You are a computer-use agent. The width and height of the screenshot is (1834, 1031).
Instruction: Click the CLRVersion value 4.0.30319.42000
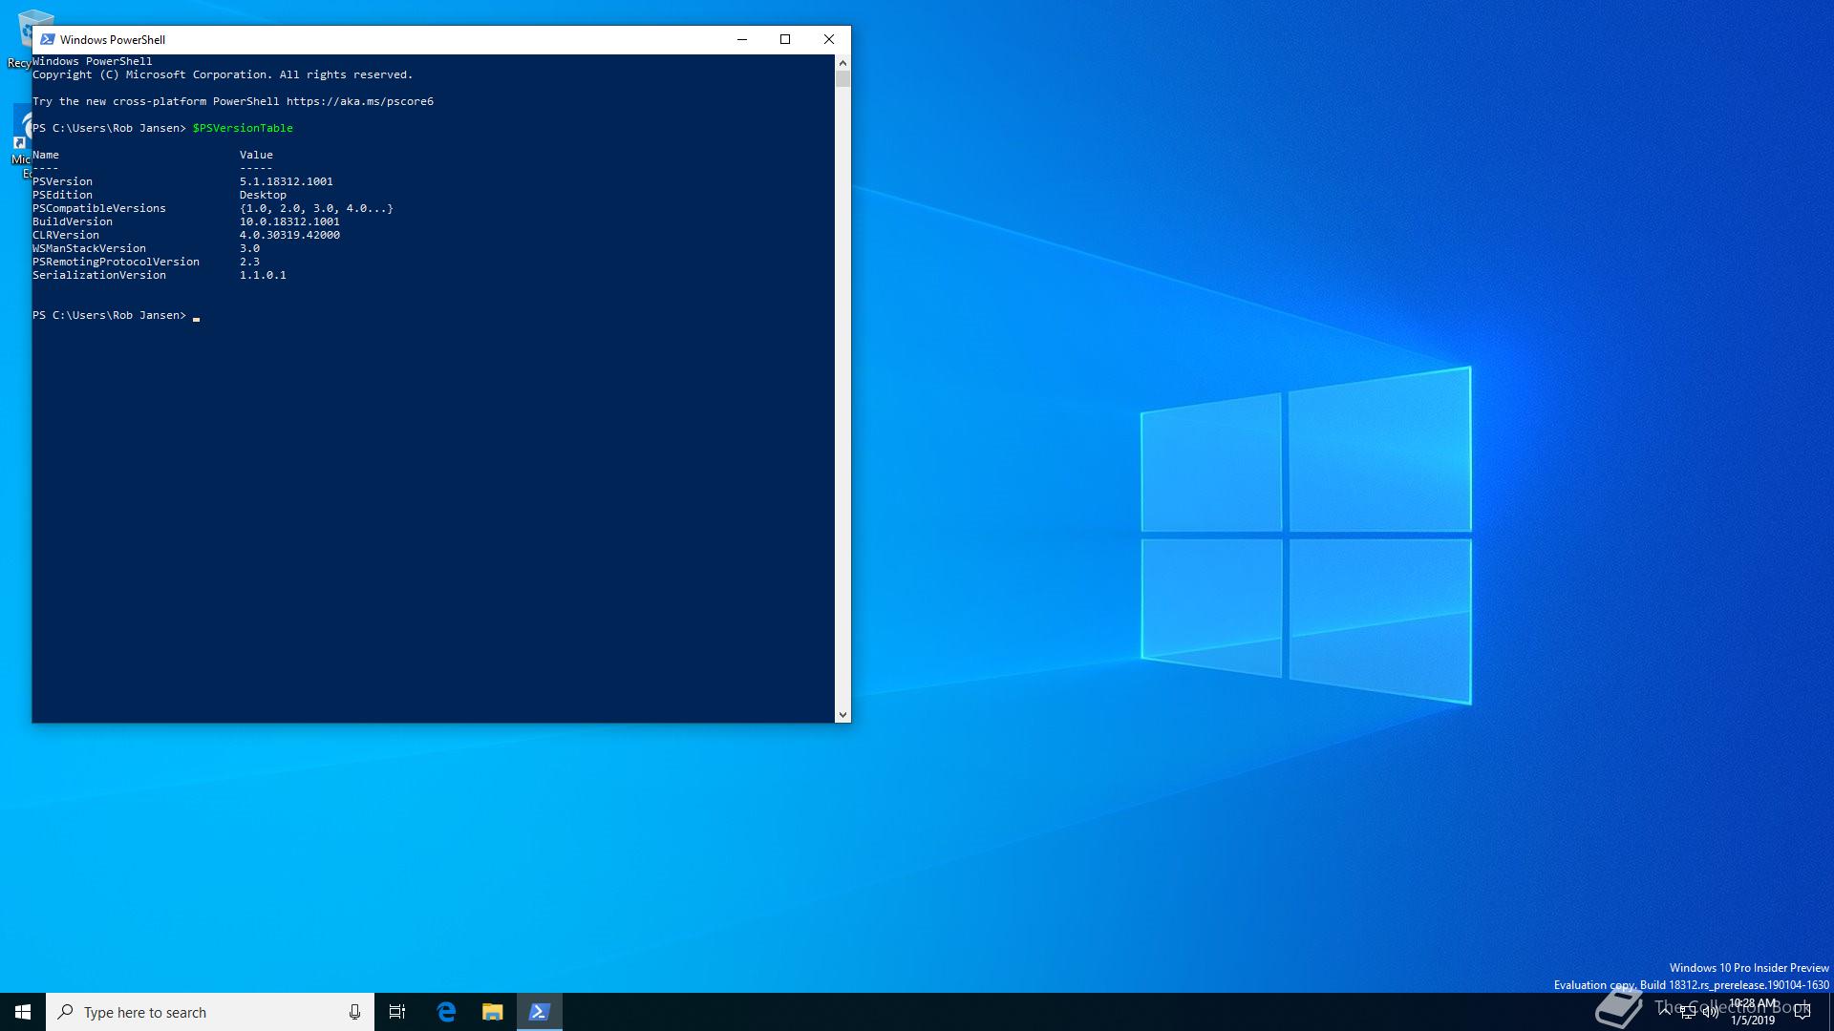(x=289, y=235)
